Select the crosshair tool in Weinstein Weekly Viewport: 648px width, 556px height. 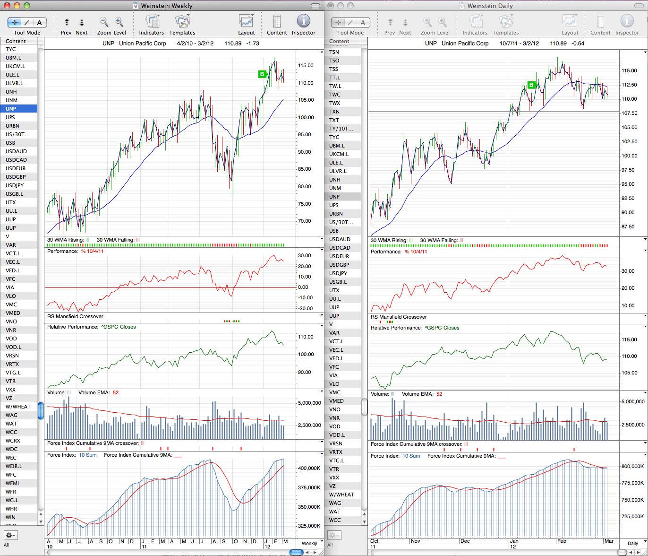tap(15, 22)
